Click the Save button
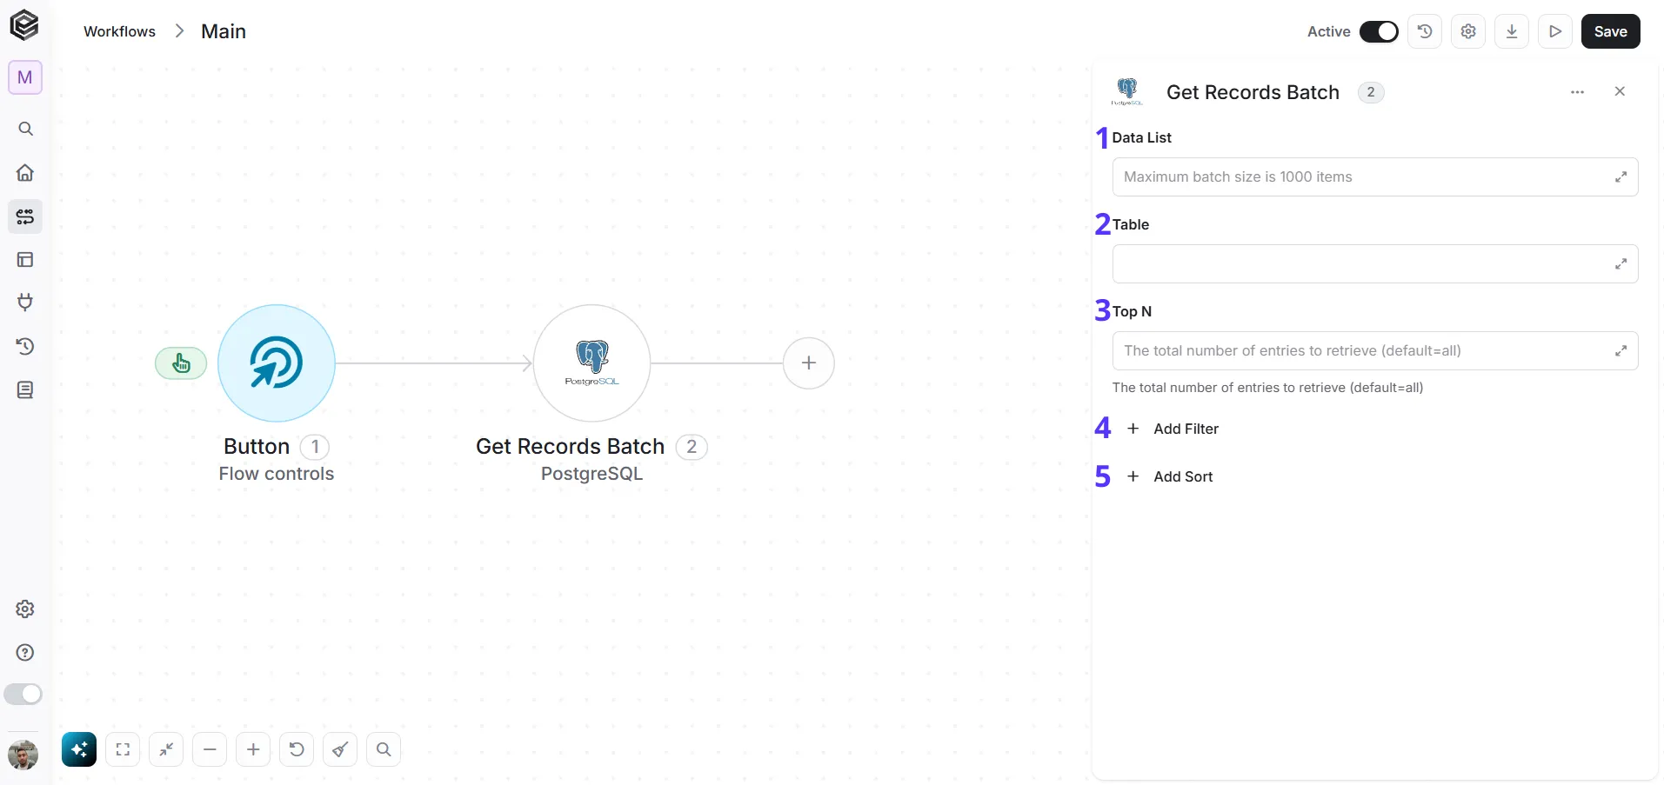 click(x=1611, y=31)
